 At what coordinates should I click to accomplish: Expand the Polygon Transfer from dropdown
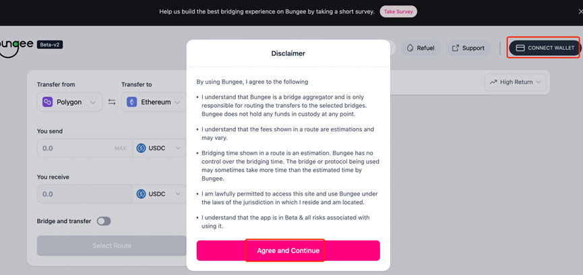click(x=69, y=102)
